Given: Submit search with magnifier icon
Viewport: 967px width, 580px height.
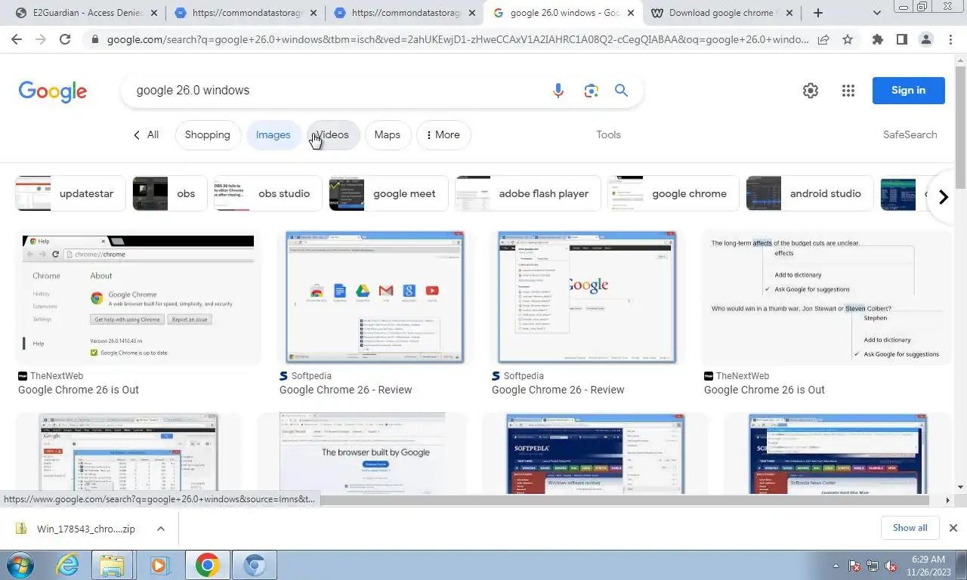Looking at the screenshot, I should (x=621, y=91).
